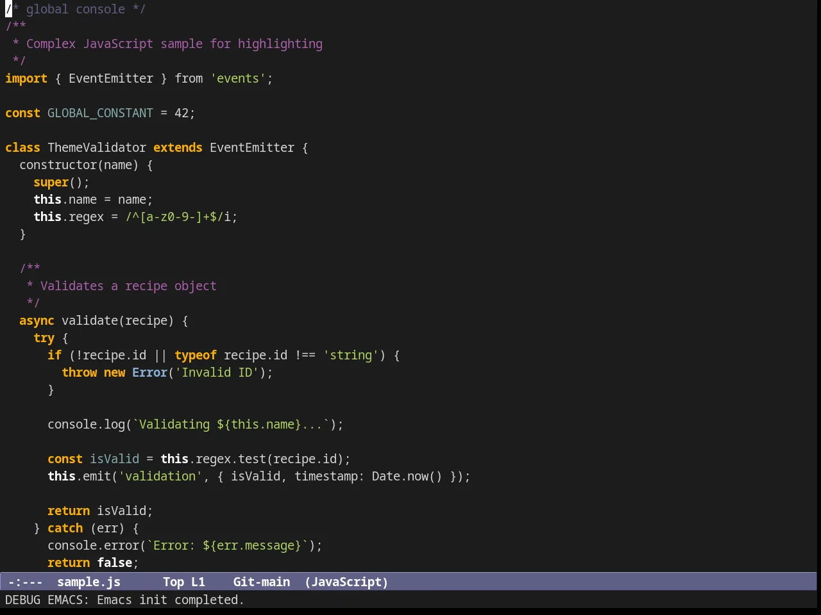Click on GLOBAL_CONSTANT identifier
The image size is (821, 615).
[100, 113]
